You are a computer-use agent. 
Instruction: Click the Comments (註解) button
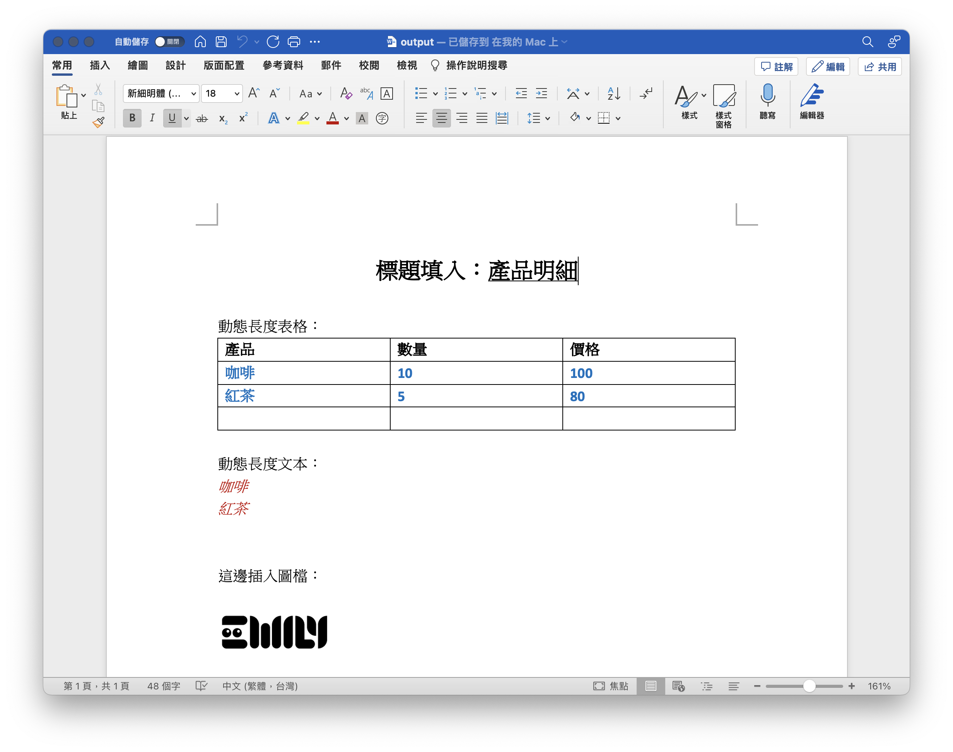click(776, 67)
